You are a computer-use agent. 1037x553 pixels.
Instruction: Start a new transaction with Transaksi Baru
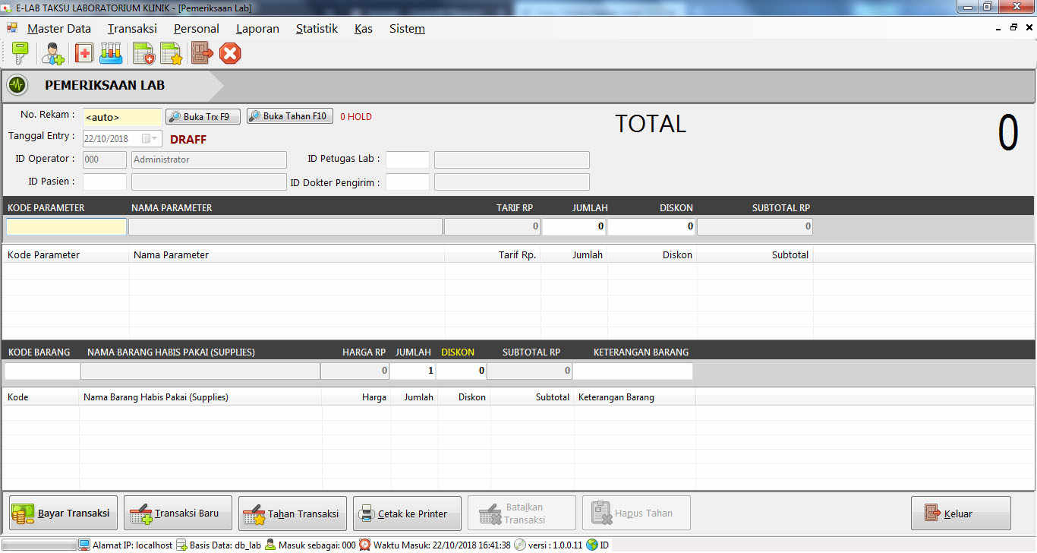point(177,513)
